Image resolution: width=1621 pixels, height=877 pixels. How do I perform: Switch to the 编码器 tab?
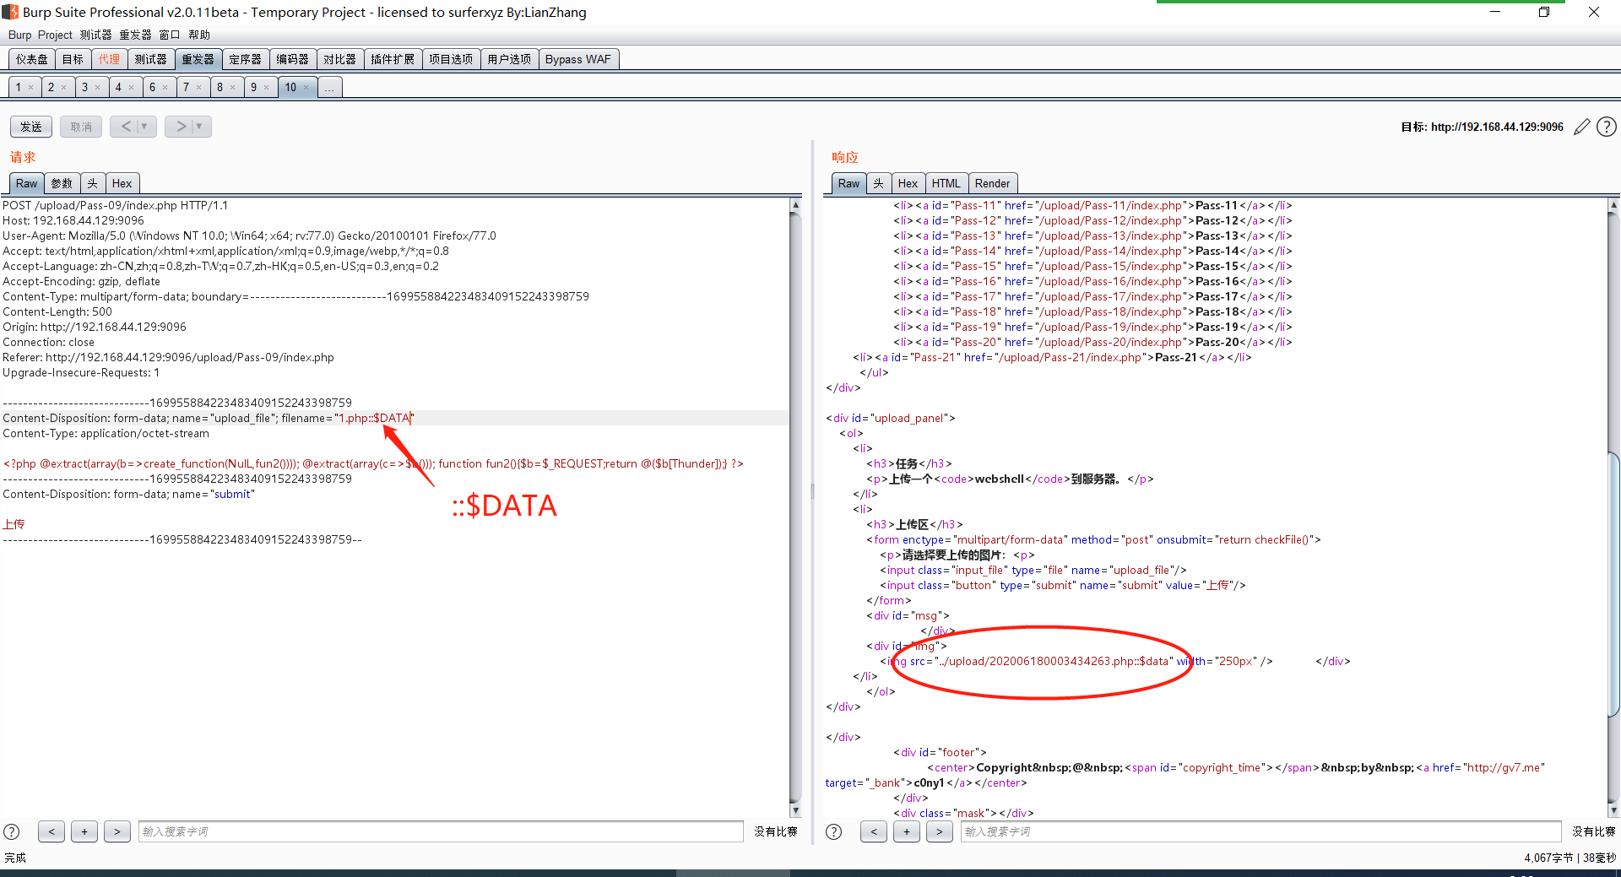point(293,59)
